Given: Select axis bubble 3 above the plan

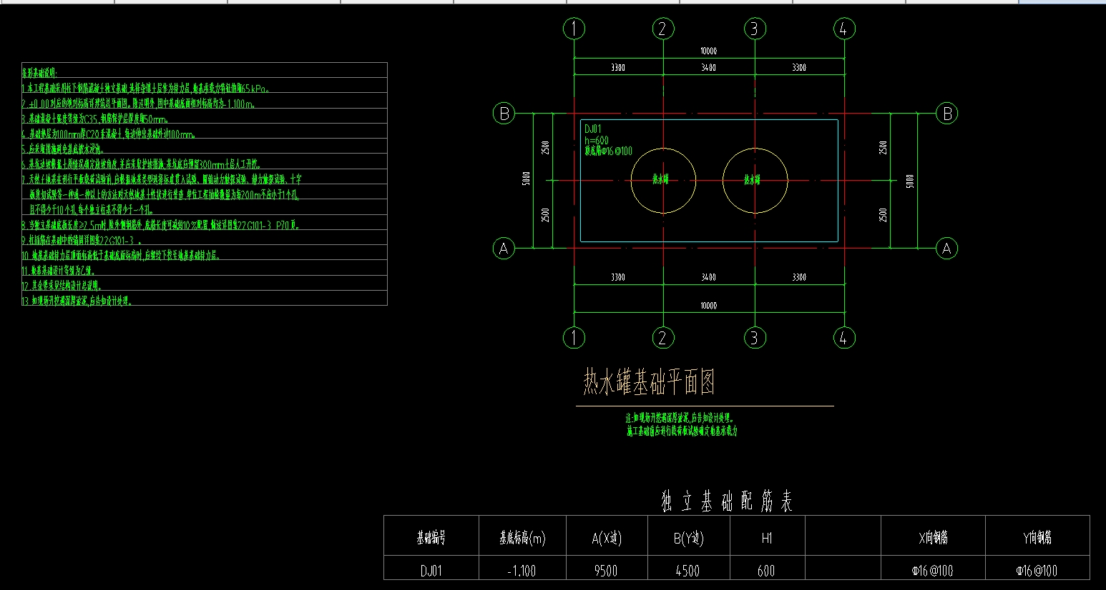Looking at the screenshot, I should coord(754,29).
